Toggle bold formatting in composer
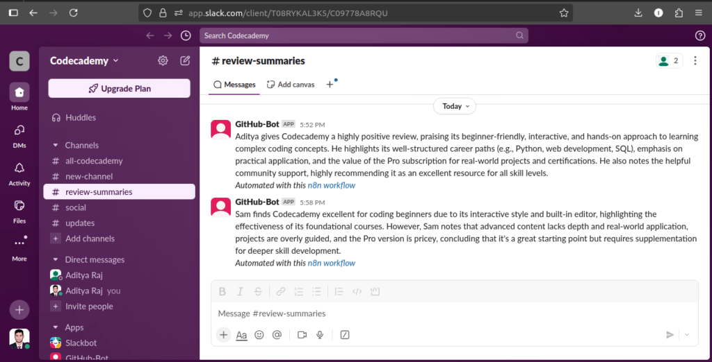This screenshot has width=712, height=362. (x=222, y=292)
